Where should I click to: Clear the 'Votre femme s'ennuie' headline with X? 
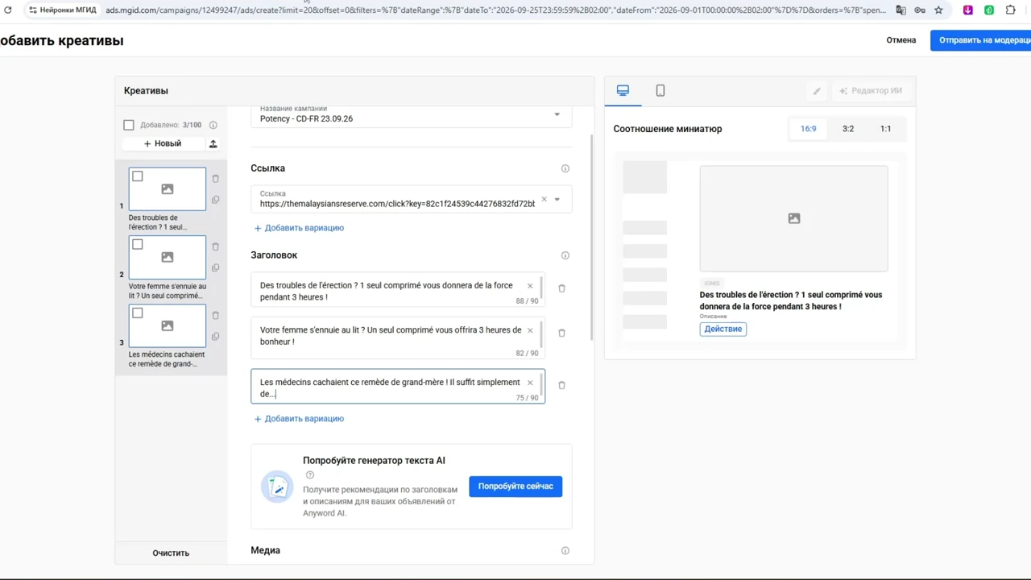click(x=530, y=330)
